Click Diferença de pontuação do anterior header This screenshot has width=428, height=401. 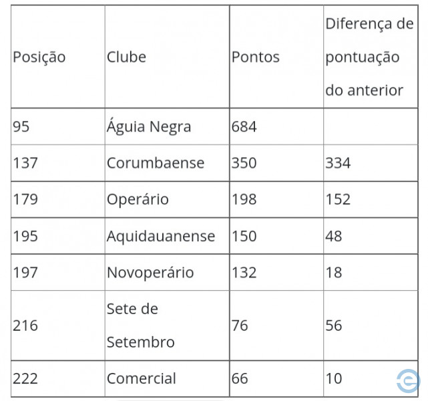pos(369,57)
